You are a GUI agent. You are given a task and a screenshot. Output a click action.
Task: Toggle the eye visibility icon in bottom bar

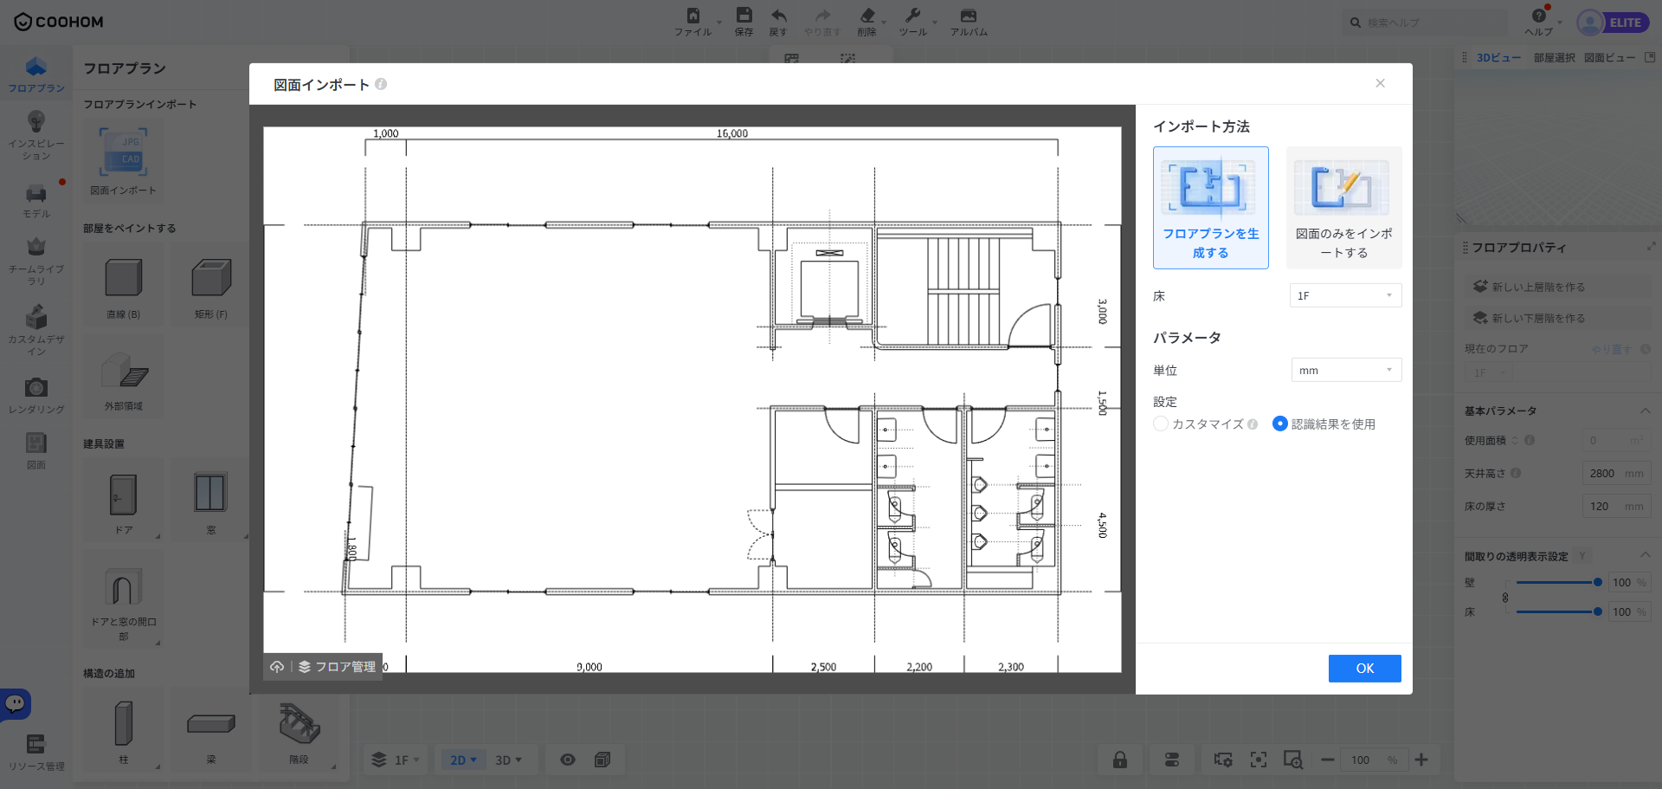tap(568, 760)
